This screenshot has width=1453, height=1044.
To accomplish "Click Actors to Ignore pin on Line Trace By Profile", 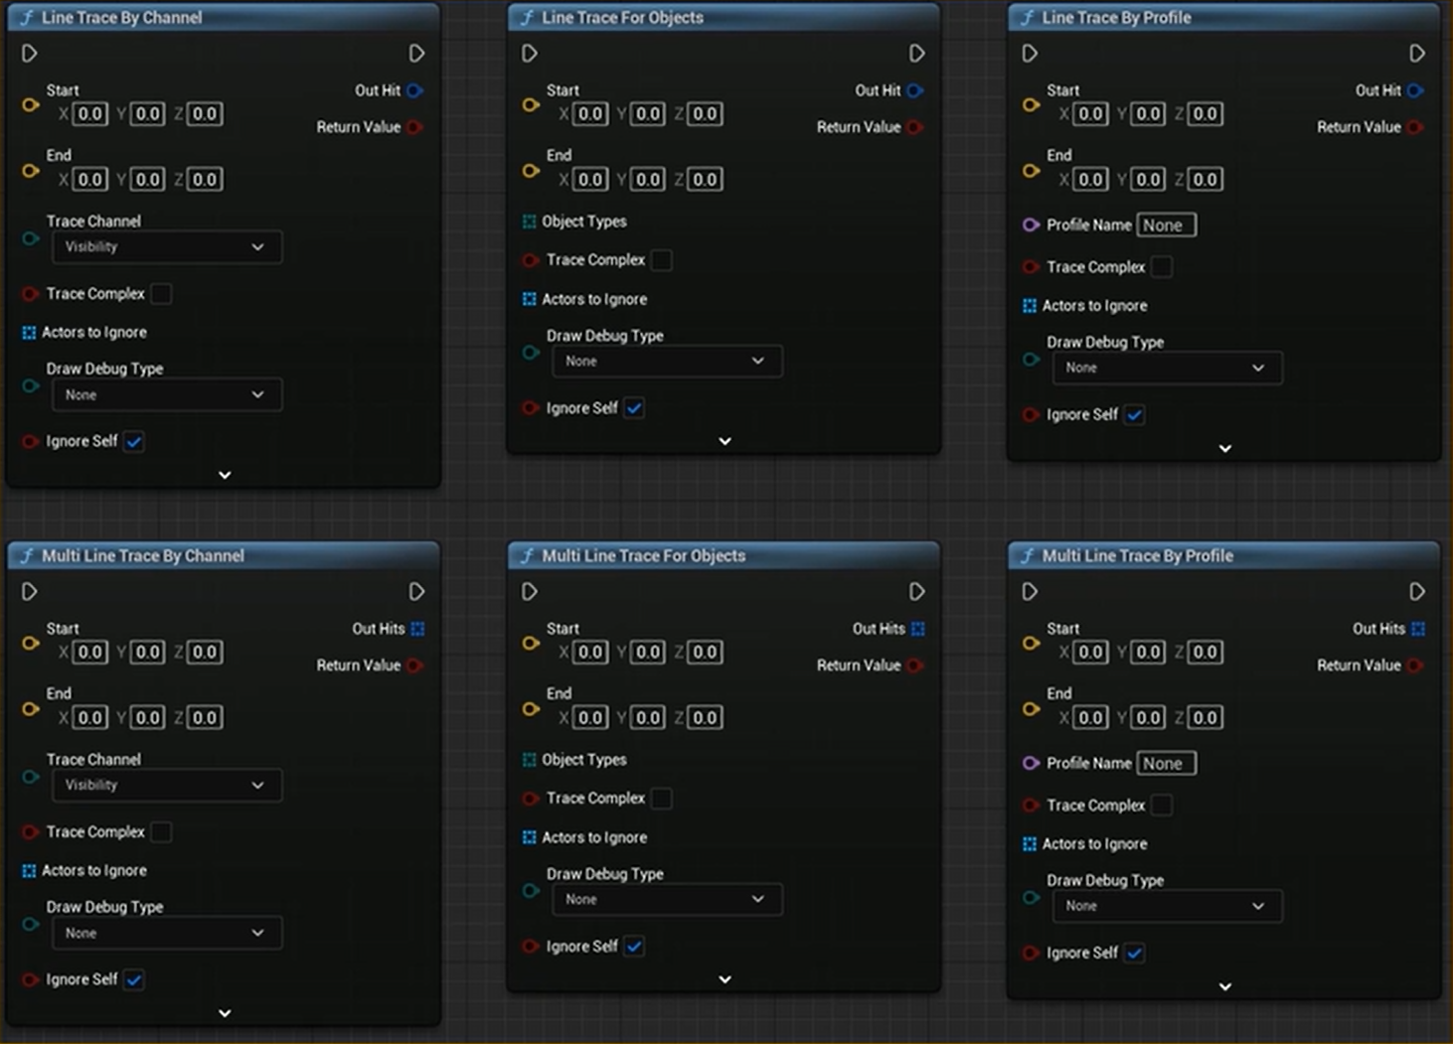I will pos(1030,306).
